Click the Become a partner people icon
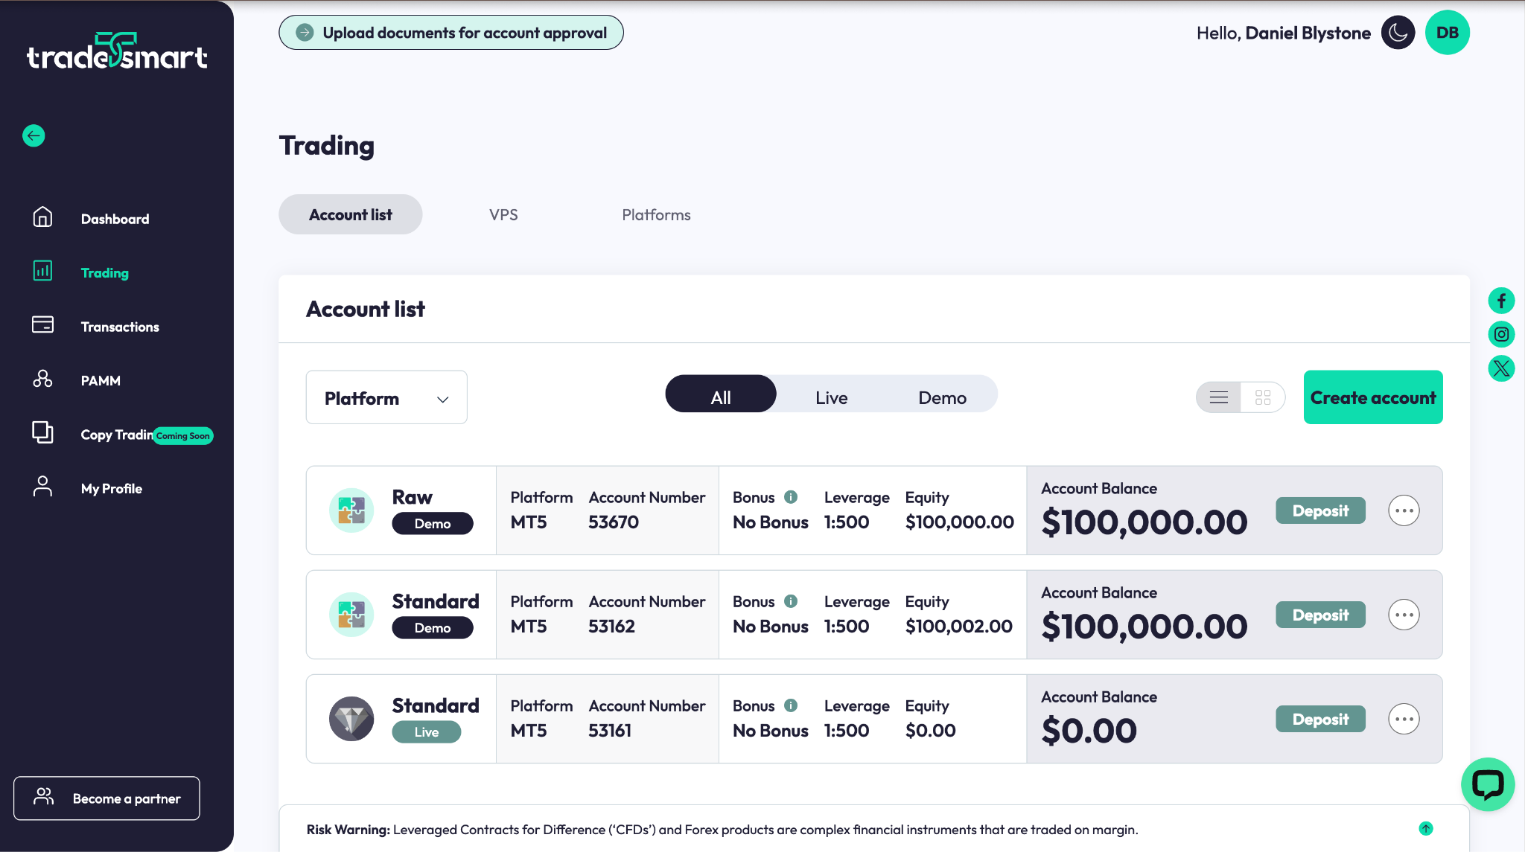This screenshot has width=1525, height=852. point(44,797)
